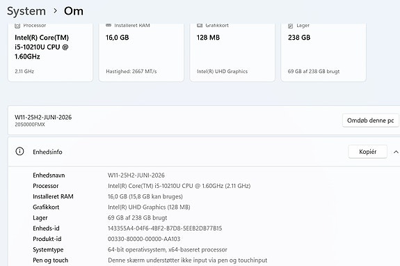Click the Installeret RAM card icon
This screenshot has height=266, width=400.
point(109,25)
